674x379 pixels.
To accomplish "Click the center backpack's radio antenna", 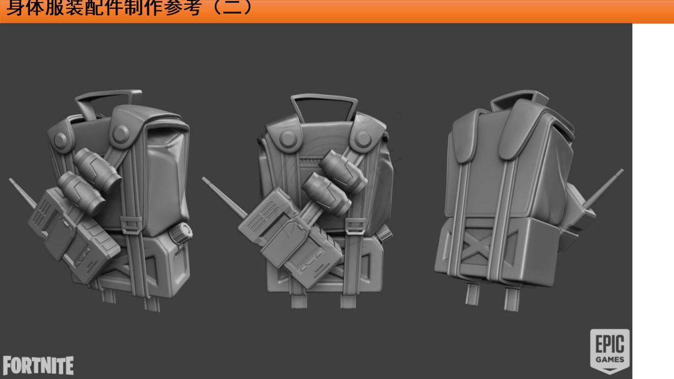I will click(224, 196).
